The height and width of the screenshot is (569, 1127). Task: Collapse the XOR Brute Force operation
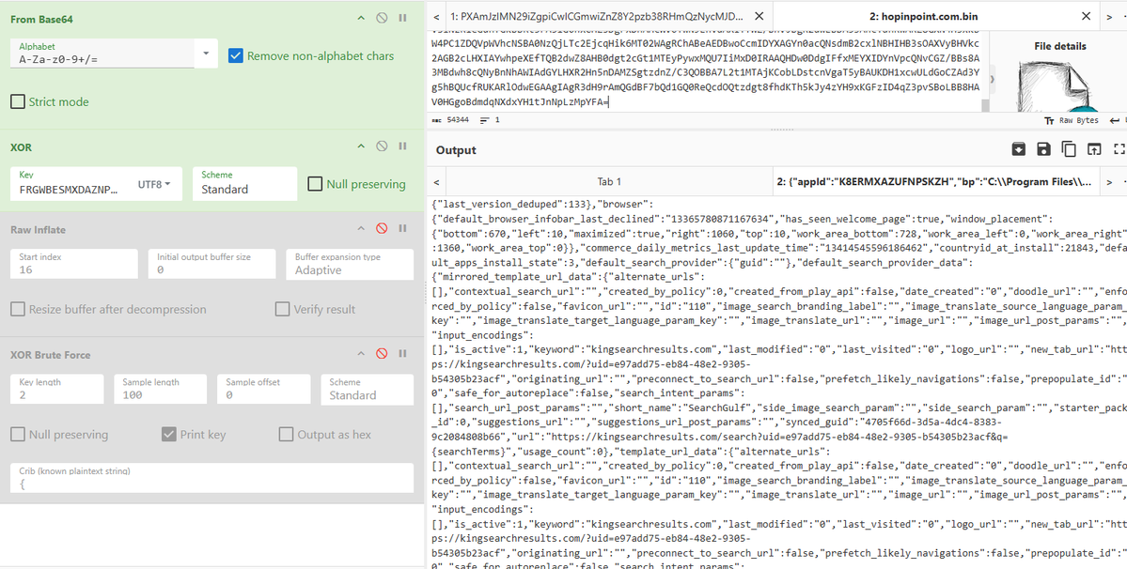point(362,354)
